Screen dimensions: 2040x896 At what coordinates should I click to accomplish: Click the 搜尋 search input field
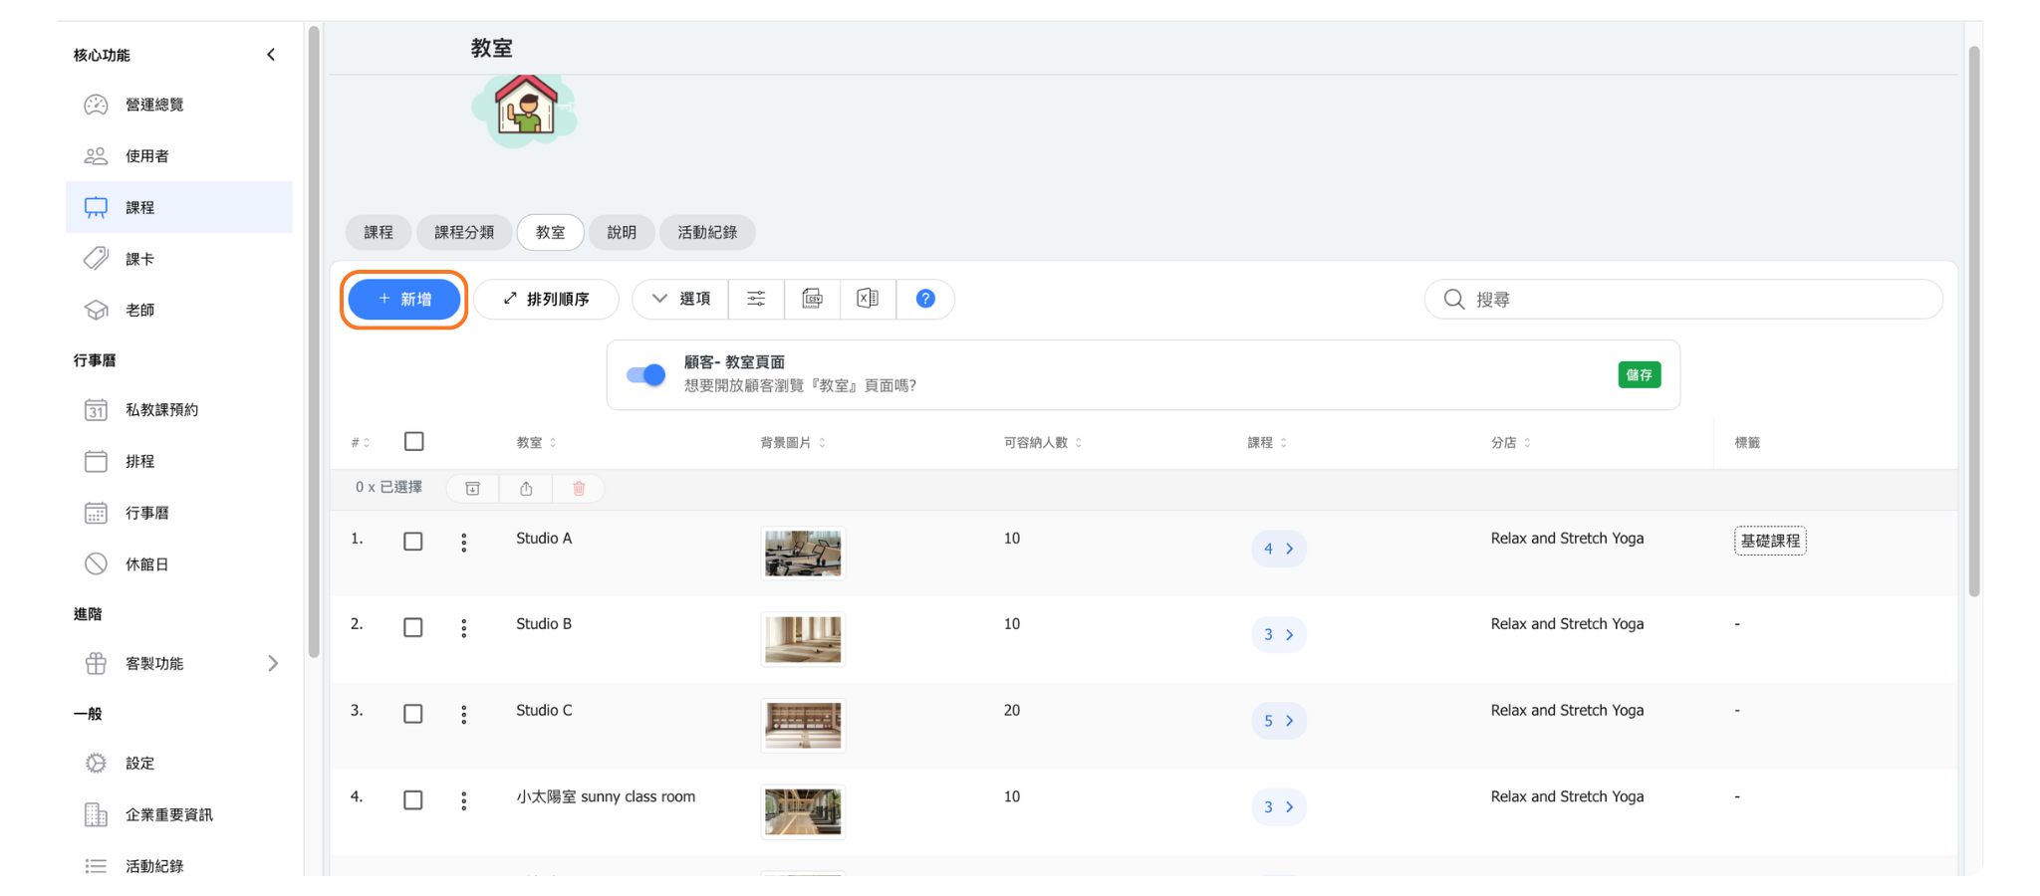click(x=1693, y=300)
